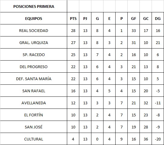Click the SAN RAFAEL team name

[x=34, y=91]
